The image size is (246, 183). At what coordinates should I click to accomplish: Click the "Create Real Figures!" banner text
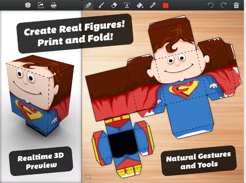click(x=75, y=28)
